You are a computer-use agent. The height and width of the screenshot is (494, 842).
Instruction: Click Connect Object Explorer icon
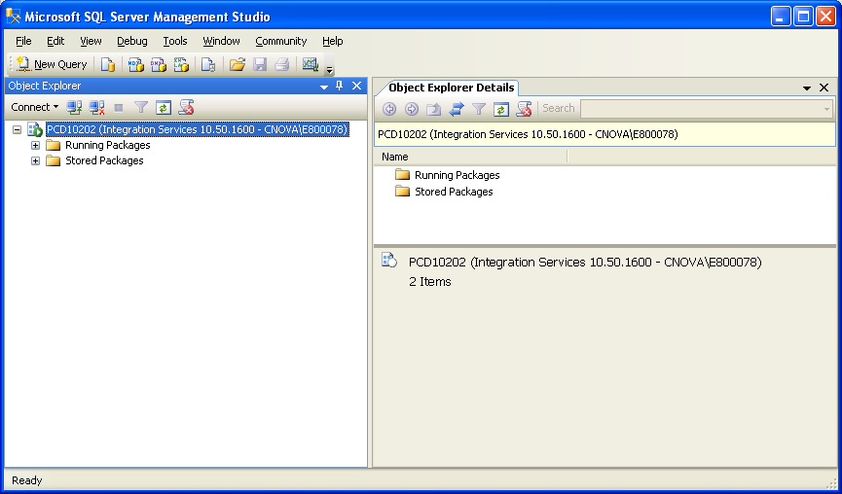click(x=74, y=107)
